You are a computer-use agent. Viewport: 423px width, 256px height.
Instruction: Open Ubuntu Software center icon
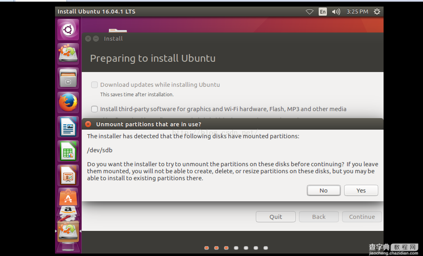click(x=68, y=197)
